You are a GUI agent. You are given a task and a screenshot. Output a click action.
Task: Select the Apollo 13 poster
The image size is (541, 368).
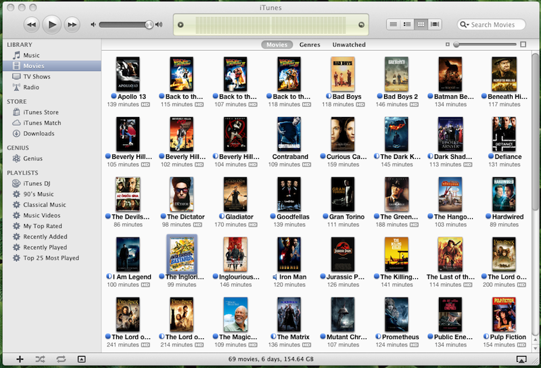tap(128, 74)
